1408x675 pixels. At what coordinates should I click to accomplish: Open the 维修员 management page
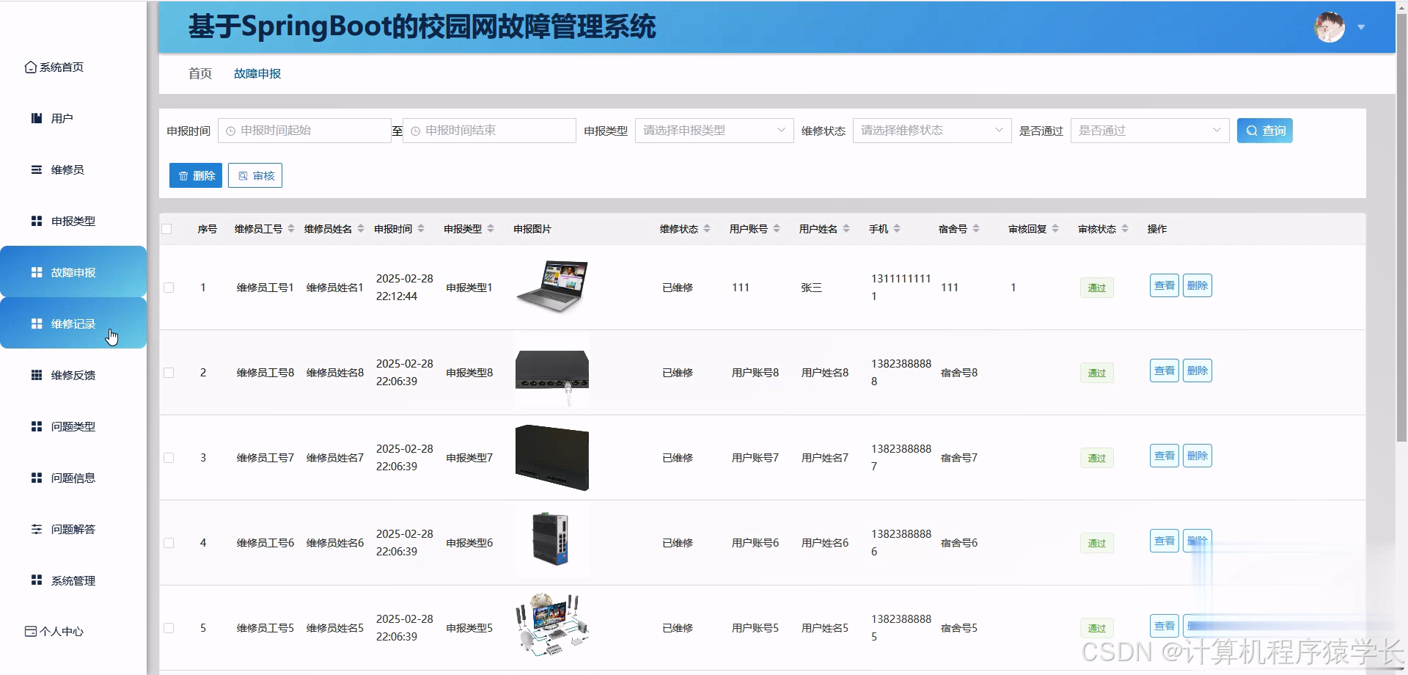point(67,169)
